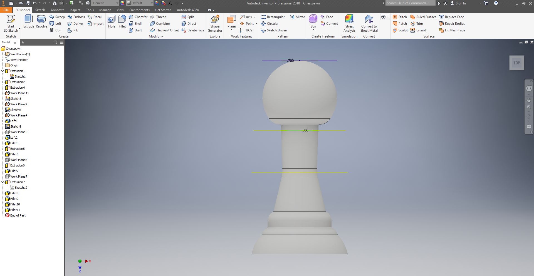The height and width of the screenshot is (276, 534).
Task: Select the Stitch surface tool
Action: (400, 17)
